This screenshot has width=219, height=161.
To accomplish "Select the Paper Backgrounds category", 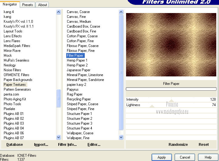I will tap(18, 80).
